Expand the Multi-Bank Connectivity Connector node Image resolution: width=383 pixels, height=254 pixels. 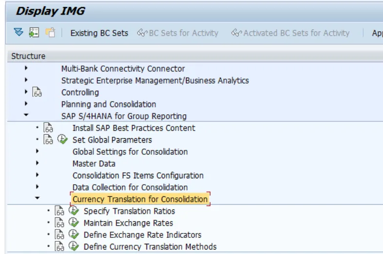(x=26, y=69)
